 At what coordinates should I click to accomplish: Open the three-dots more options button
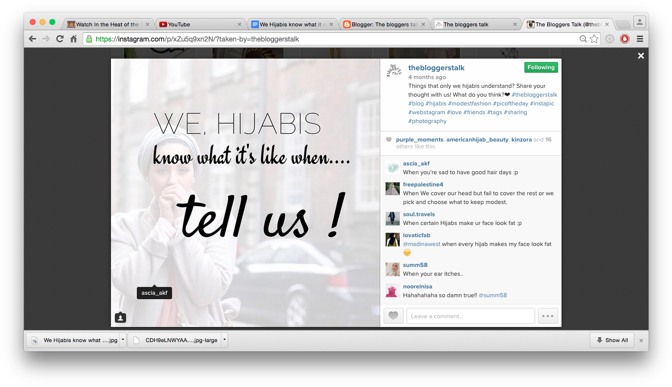pos(548,316)
